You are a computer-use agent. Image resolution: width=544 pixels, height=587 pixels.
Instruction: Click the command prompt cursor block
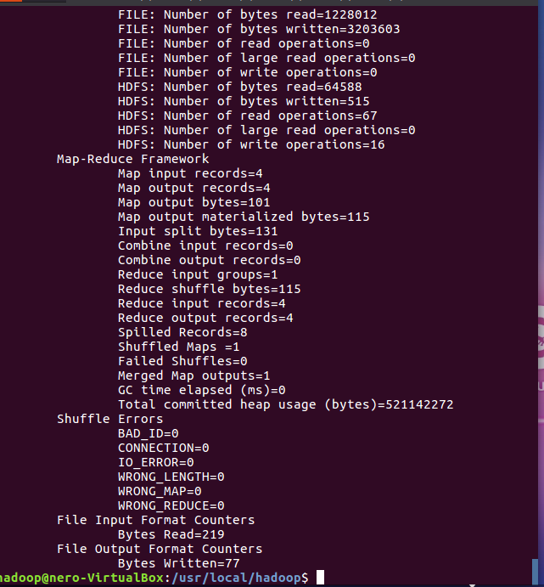click(319, 578)
